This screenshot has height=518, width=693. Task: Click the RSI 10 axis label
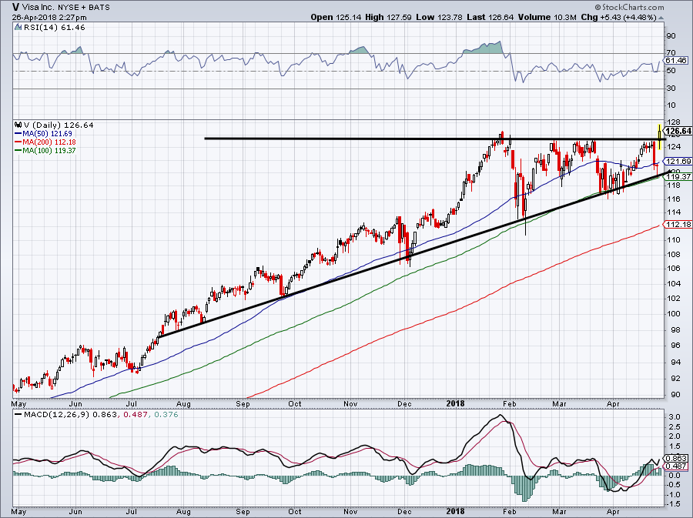click(x=671, y=105)
